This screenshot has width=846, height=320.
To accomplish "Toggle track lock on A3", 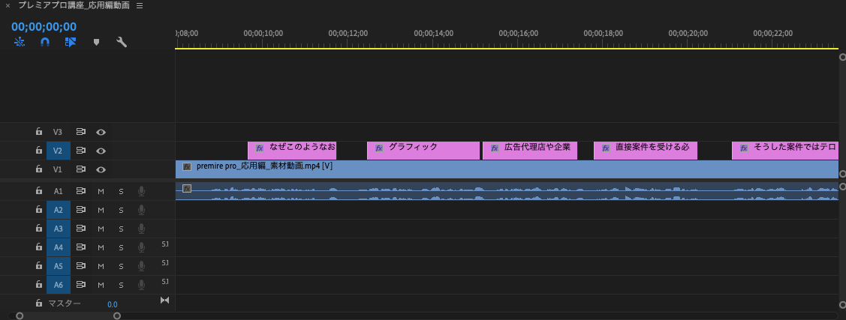I will 38,229.
